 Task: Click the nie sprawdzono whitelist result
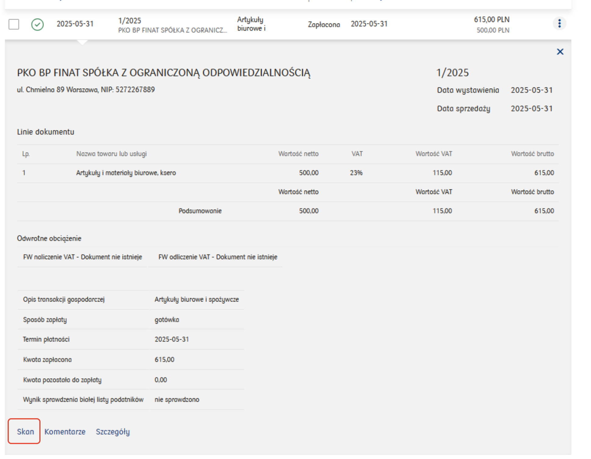coord(177,400)
